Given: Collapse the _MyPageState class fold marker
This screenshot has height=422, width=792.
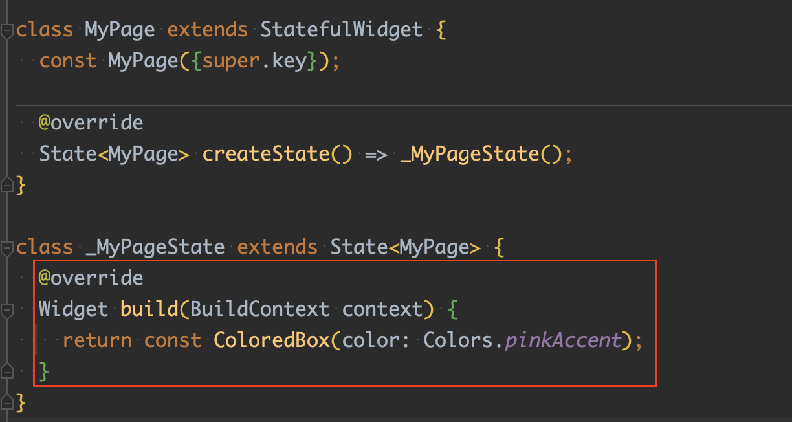Looking at the screenshot, I should click(6, 248).
